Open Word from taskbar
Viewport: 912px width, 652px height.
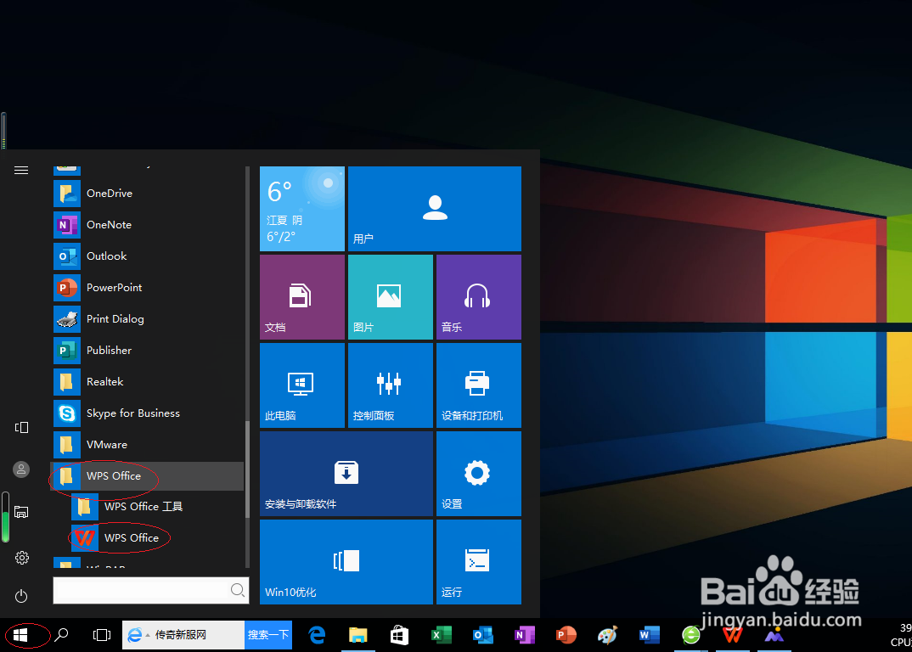click(x=649, y=635)
